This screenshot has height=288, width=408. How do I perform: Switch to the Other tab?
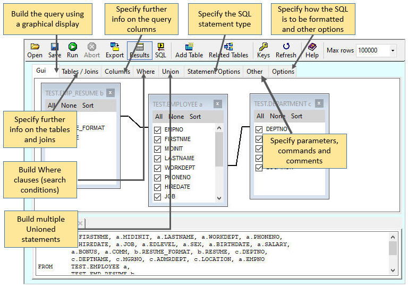click(x=254, y=72)
